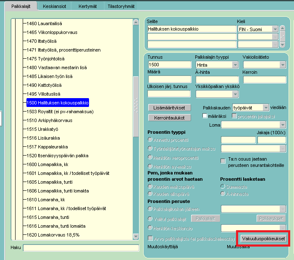294x260 pixels.
Task: Click tree list scroll down arrow
Action: coord(136,237)
